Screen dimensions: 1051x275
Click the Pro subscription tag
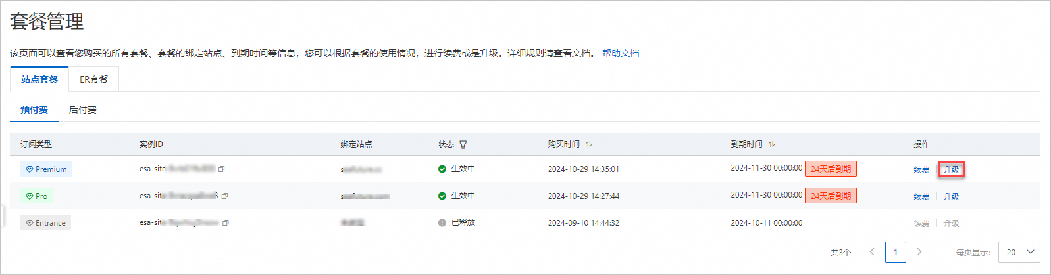click(36, 196)
